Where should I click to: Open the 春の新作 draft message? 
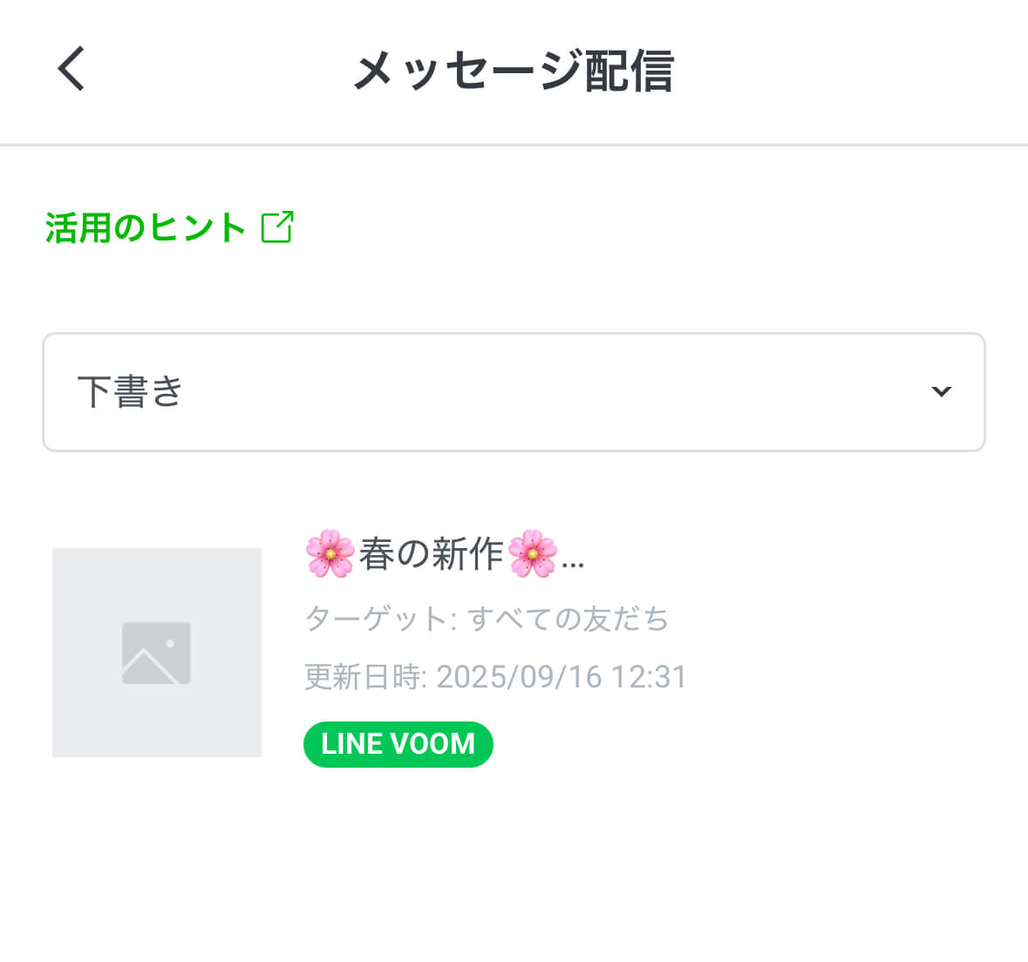point(431,554)
